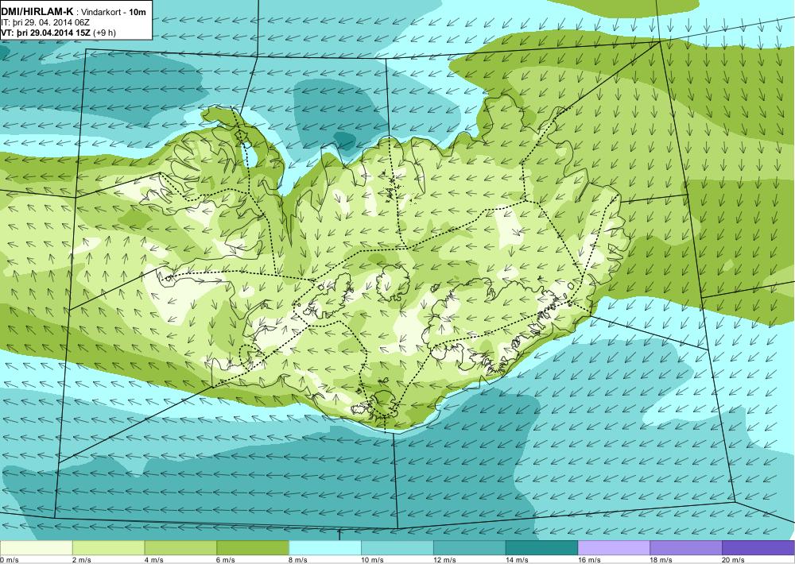Click the "20 m/s" legend label
Image resolution: width=795 pixels, height=564 pixels.
point(733,560)
